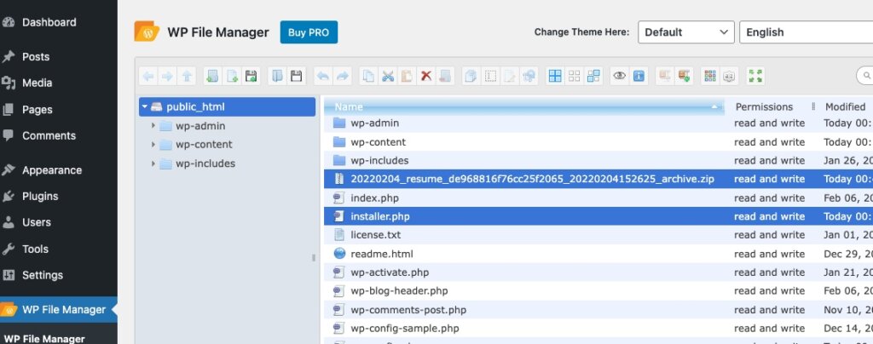
Task: Click the red X Delete icon
Action: click(426, 76)
